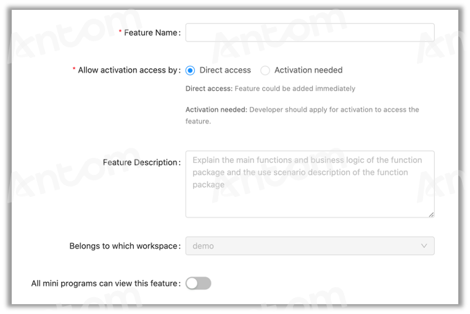The height and width of the screenshot is (314, 470).
Task: Click the Feature Name input field
Action: [x=310, y=33]
